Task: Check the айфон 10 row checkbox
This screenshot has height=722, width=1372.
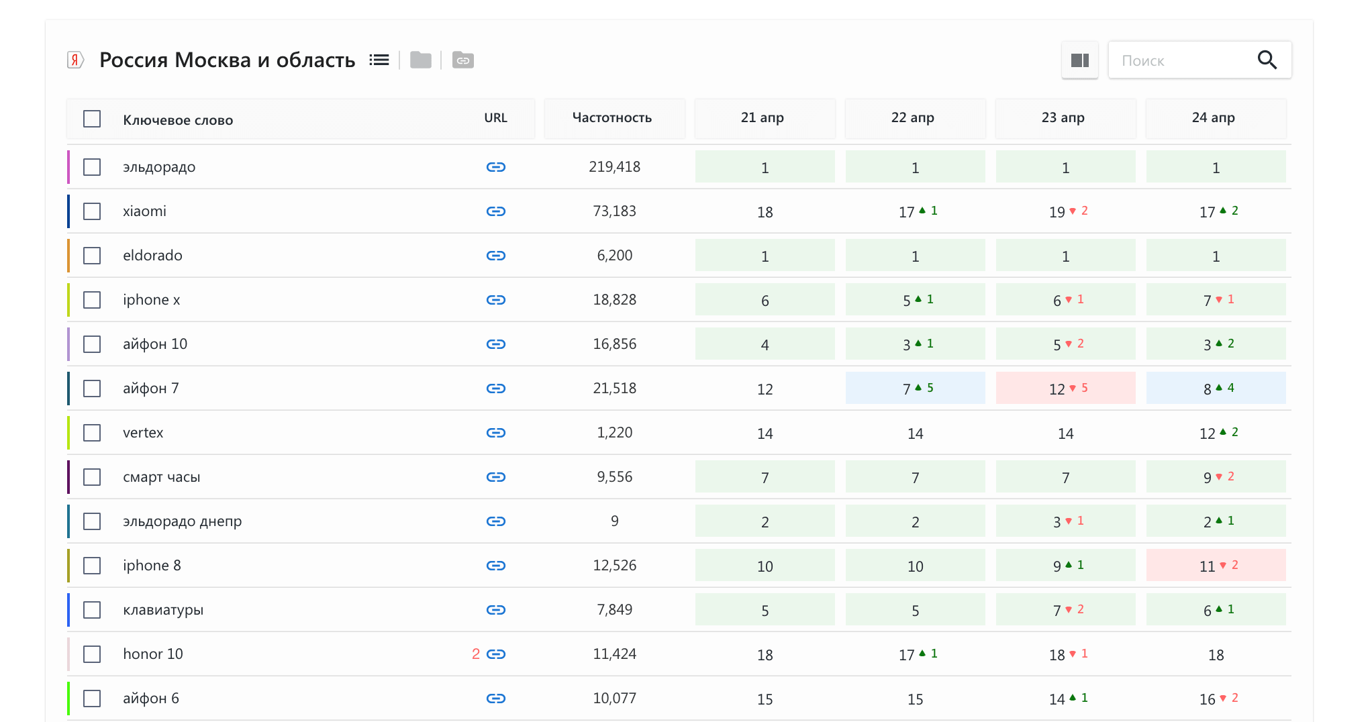Action: (x=92, y=344)
